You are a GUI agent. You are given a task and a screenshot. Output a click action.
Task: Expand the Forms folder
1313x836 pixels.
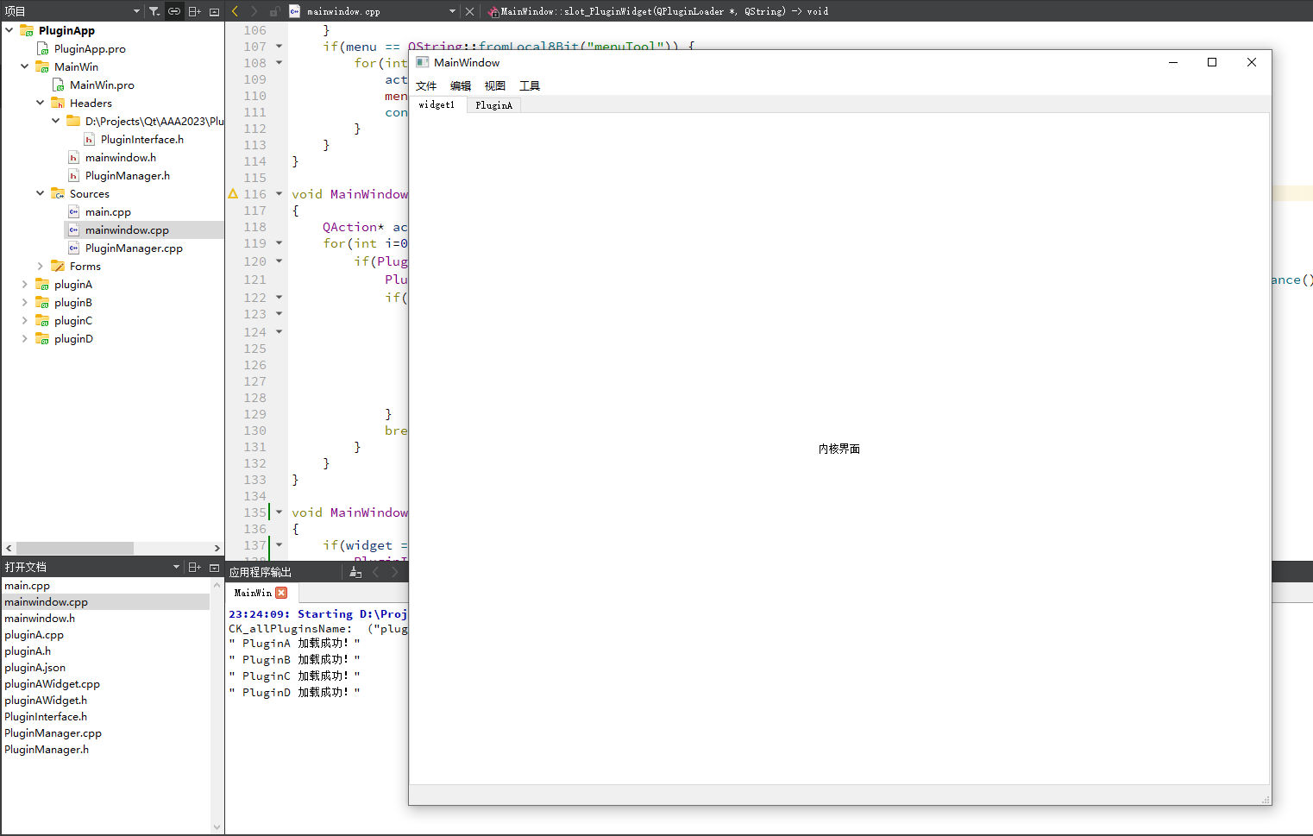(x=41, y=266)
